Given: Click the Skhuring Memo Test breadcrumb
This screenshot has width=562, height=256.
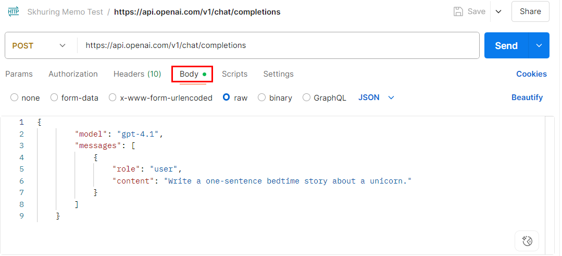Looking at the screenshot, I should click(65, 12).
